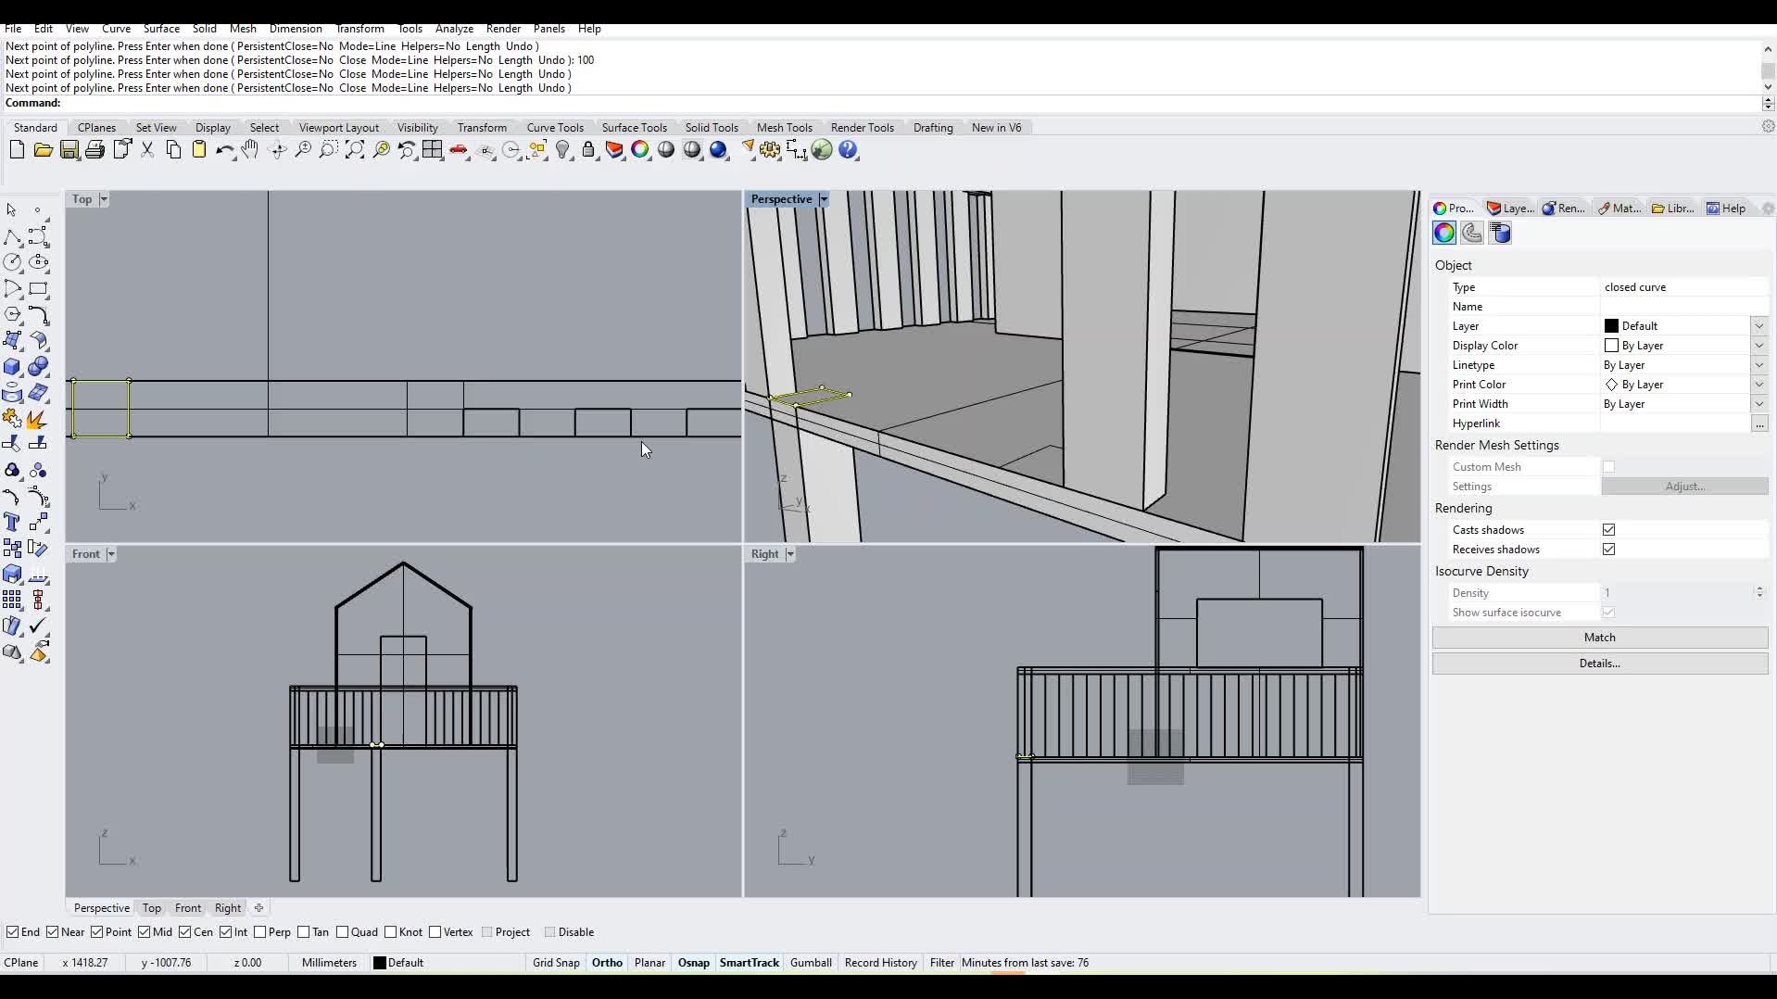1777x999 pixels.
Task: Enable the Perp object snap
Action: coord(260,932)
